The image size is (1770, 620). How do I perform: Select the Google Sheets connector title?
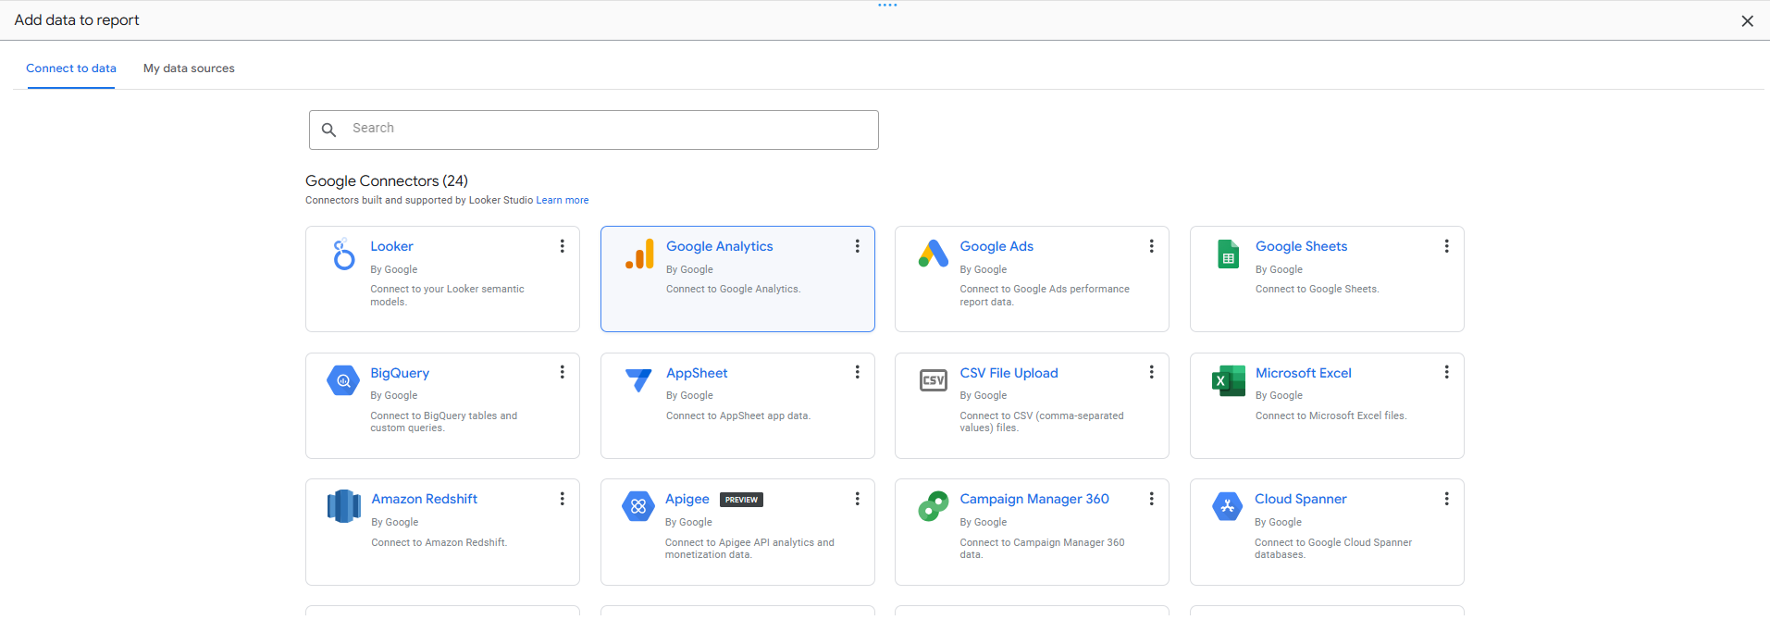1301,246
